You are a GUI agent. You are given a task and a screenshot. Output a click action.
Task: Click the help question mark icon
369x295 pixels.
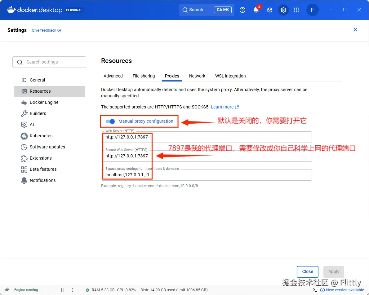click(242, 10)
